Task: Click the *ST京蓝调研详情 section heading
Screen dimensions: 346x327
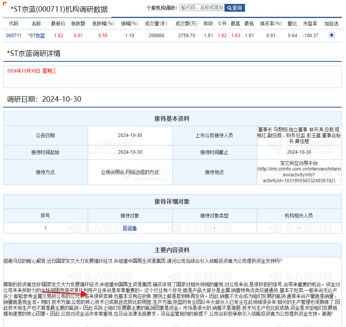Action: tap(34, 54)
